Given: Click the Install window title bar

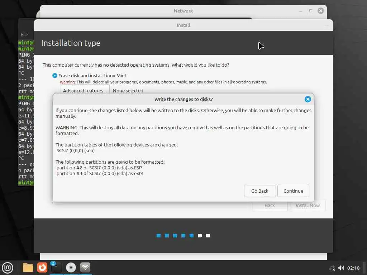Looking at the screenshot, I should click(183, 25).
